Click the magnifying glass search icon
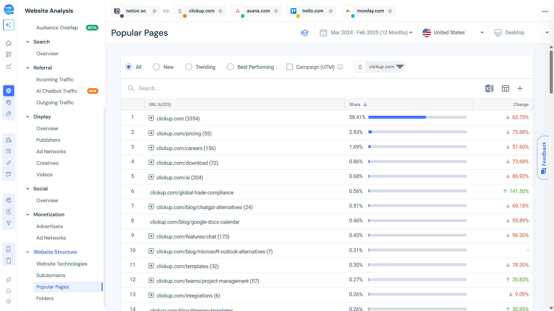 (131, 88)
